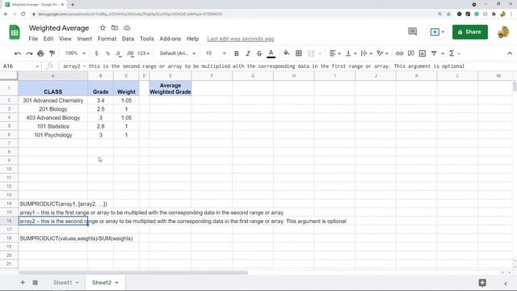Collapse the toolbar with up chevron
This screenshot has height=291, width=517.
(x=510, y=53)
